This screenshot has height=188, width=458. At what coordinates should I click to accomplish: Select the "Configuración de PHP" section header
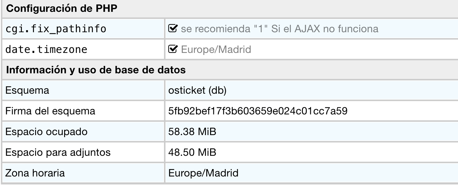[61, 8]
